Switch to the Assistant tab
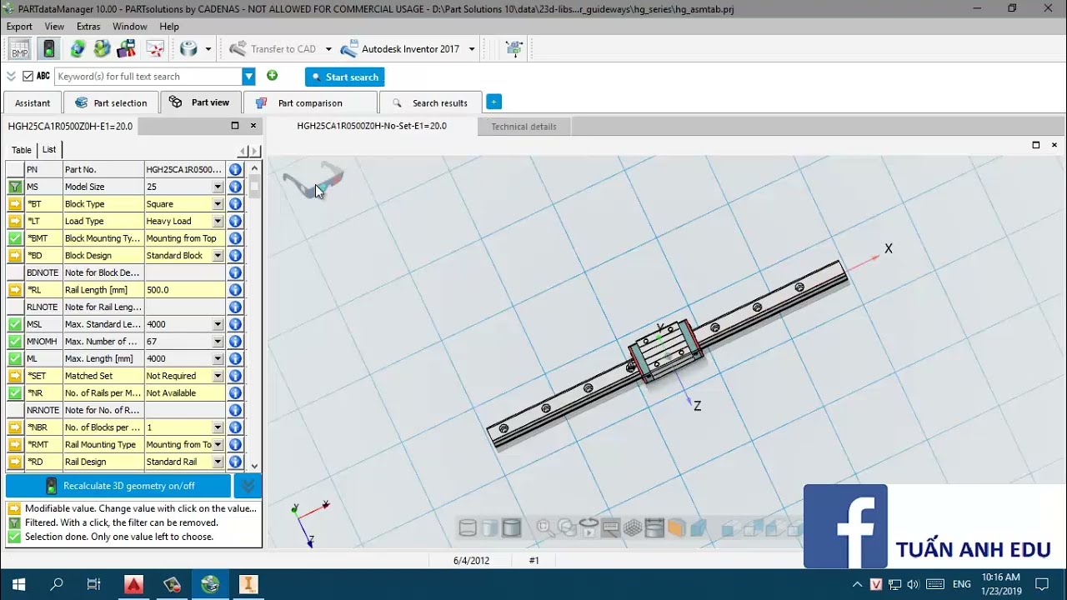1067x600 pixels. coord(33,103)
